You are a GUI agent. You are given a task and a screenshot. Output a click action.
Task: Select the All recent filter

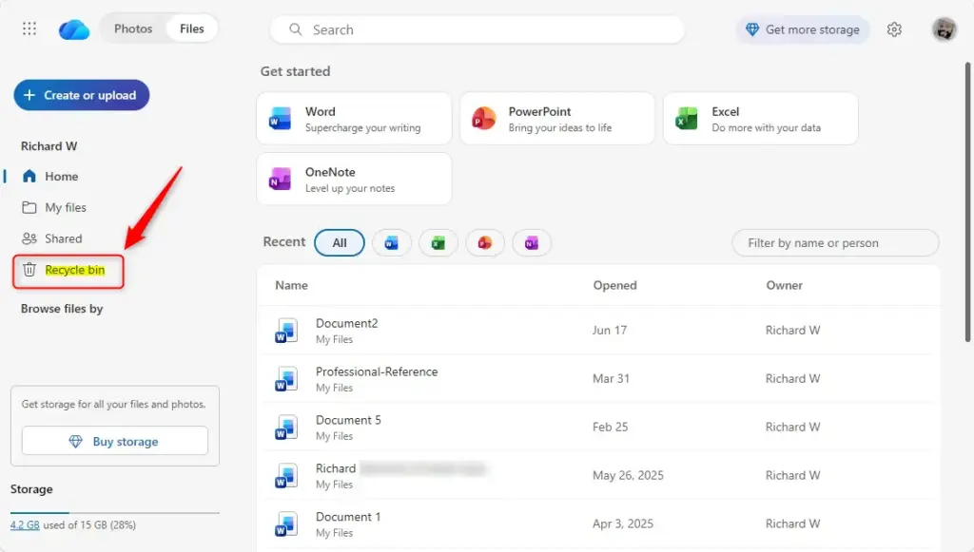[340, 242]
